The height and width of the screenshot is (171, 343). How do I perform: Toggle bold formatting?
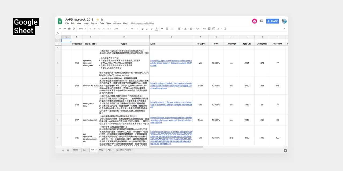point(142,29)
